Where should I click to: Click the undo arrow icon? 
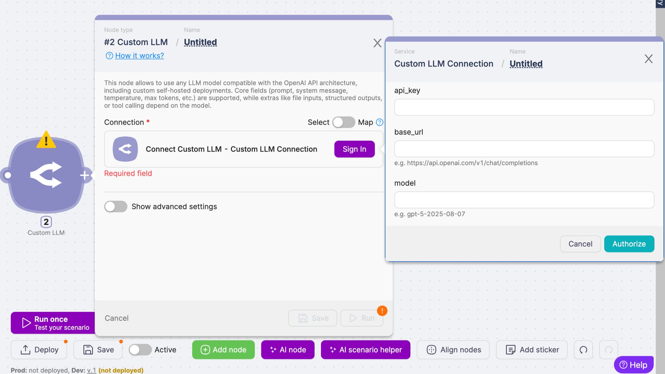pos(583,350)
